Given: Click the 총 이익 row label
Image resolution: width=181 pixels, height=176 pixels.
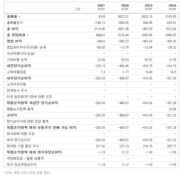Looking at the screenshot, I should pos(13,29).
